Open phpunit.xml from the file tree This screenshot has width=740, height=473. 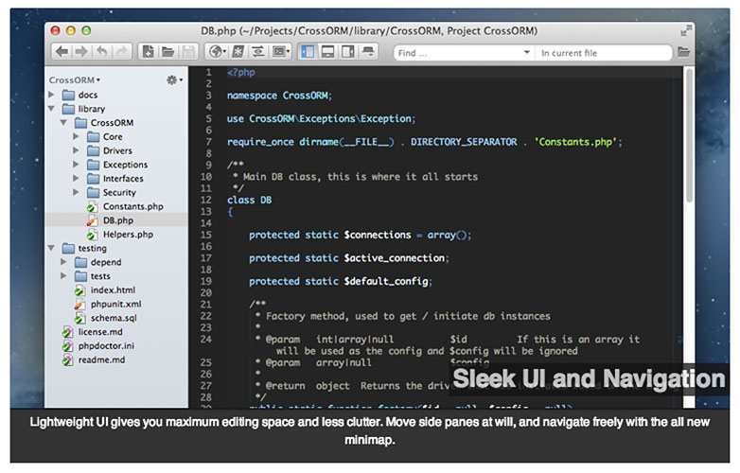click(x=115, y=305)
